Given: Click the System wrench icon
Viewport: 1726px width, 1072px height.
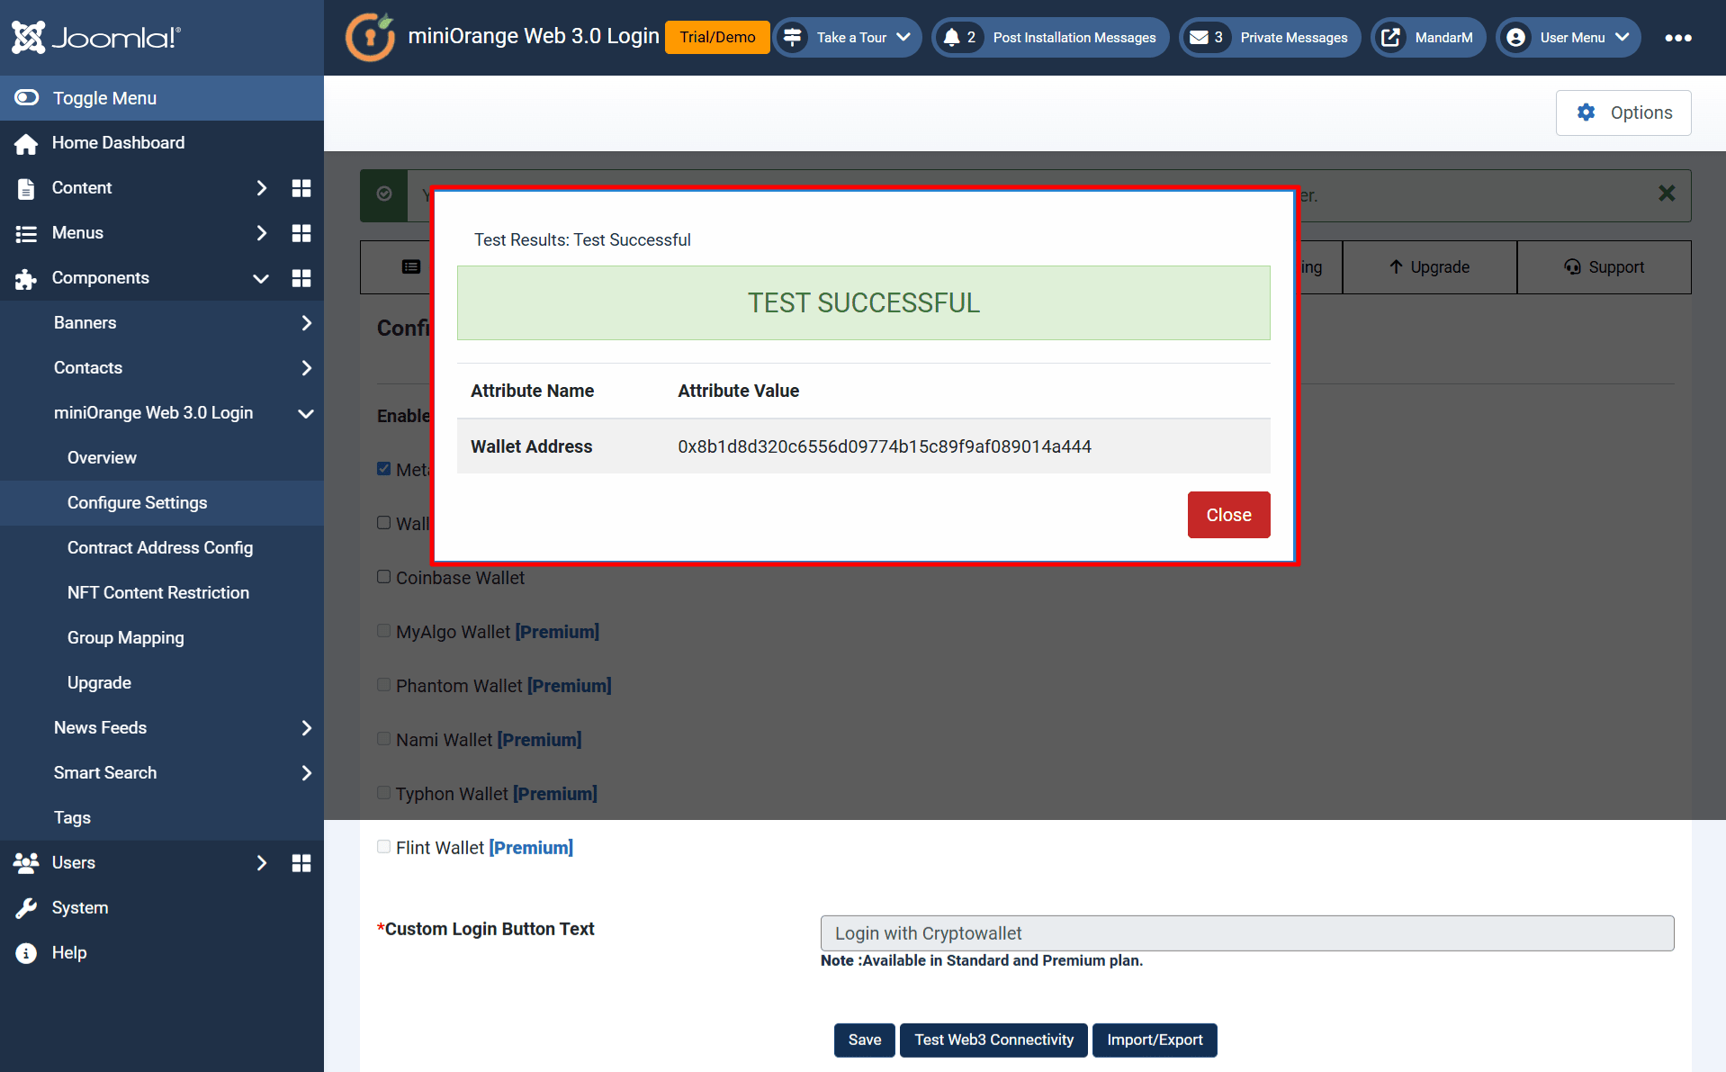Looking at the screenshot, I should point(26,908).
